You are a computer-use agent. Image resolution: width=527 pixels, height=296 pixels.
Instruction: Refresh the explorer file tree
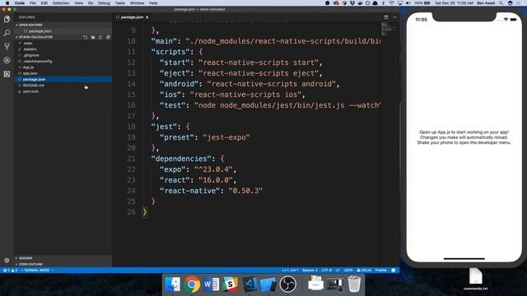100,37
